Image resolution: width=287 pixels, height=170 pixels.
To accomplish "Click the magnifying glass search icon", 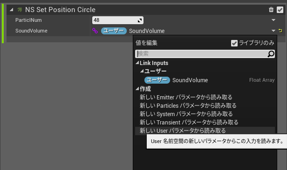I will (x=271, y=54).
